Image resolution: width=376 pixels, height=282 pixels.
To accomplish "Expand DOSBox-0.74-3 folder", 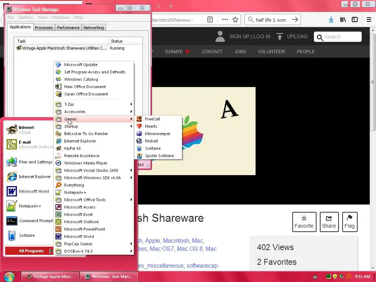I will click(94, 251).
